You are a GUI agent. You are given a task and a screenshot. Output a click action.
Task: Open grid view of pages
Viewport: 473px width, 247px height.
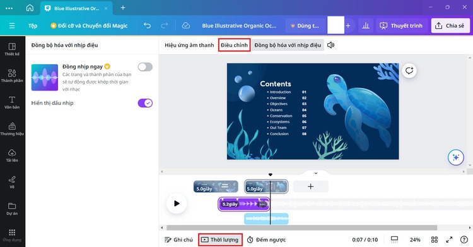click(435, 239)
